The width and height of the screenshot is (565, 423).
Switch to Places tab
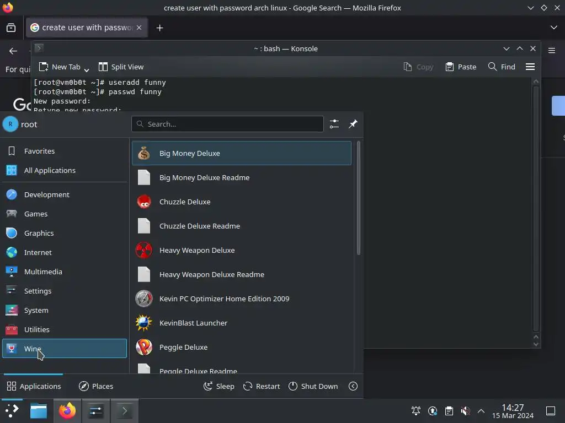tap(96, 386)
